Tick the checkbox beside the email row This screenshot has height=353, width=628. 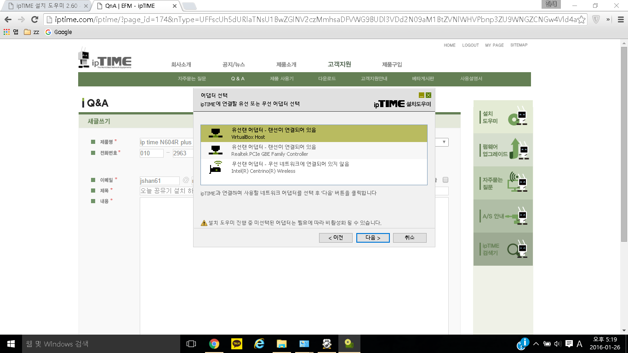(x=445, y=180)
